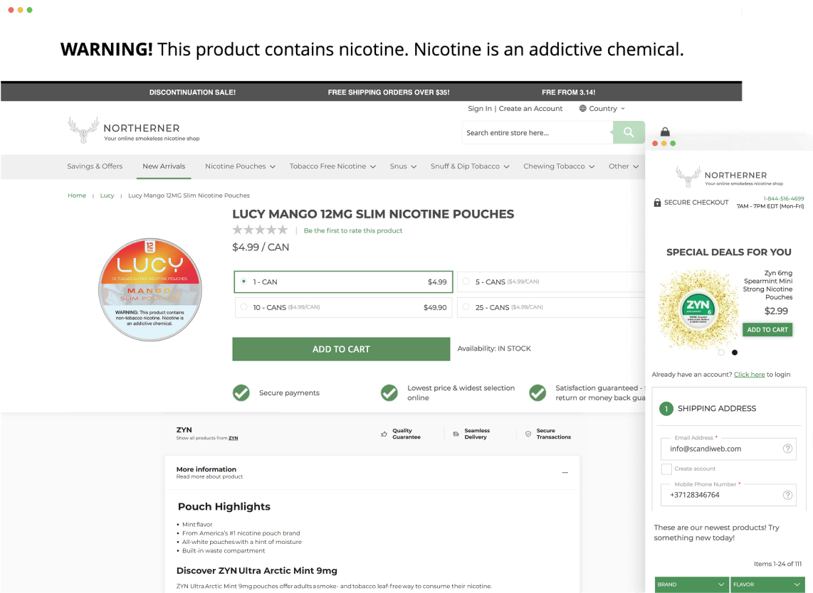Click 'Be the first to rate this product'
Image resolution: width=813 pixels, height=593 pixels.
(x=353, y=230)
